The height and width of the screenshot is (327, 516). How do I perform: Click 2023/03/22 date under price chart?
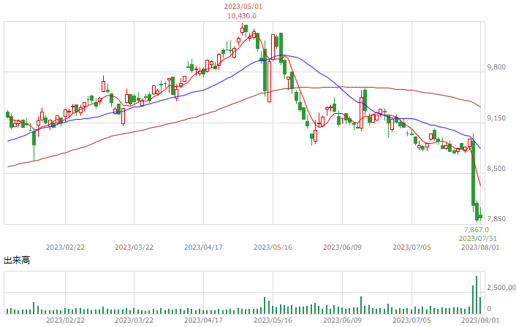134,247
